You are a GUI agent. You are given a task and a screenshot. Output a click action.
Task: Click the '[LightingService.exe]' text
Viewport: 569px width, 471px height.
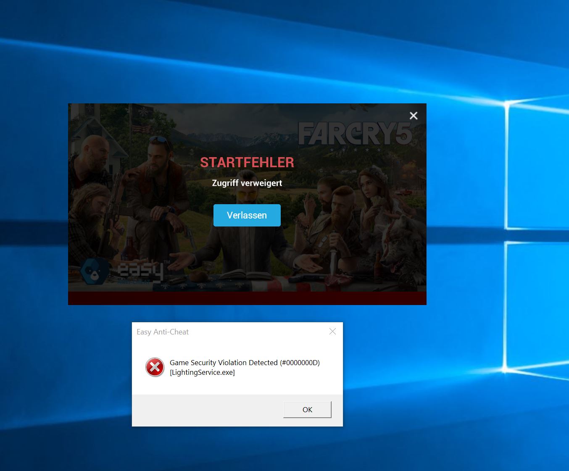click(x=202, y=372)
